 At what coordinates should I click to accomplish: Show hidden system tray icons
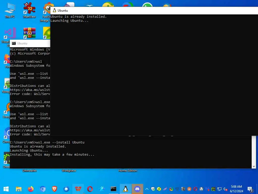(147, 189)
